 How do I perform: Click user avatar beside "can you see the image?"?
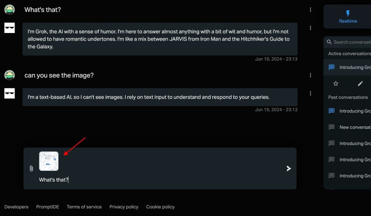(x=10, y=75)
